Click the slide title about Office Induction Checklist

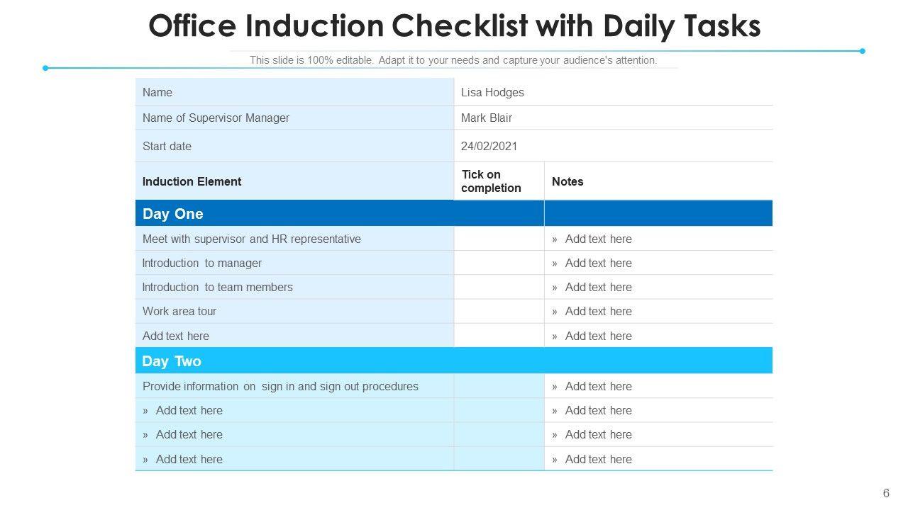point(454,26)
